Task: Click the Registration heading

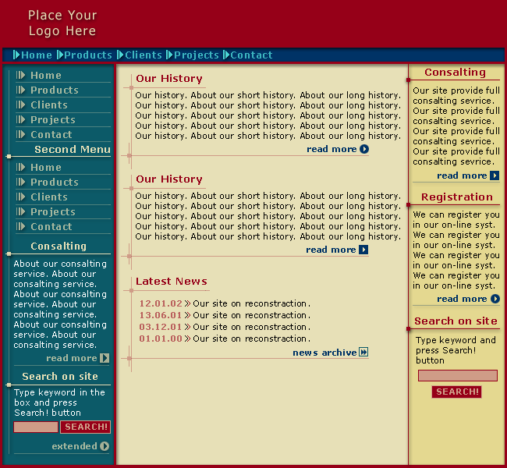Action: point(457,197)
